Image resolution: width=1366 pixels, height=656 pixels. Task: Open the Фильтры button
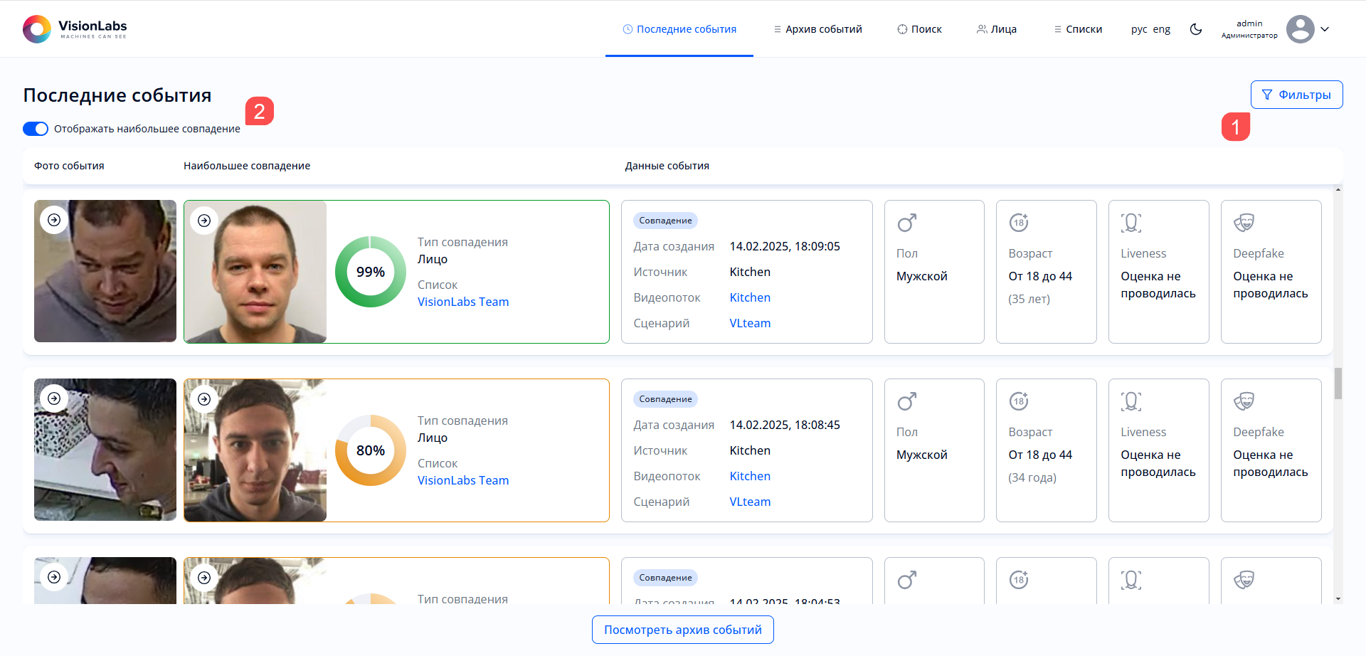pyautogui.click(x=1296, y=95)
